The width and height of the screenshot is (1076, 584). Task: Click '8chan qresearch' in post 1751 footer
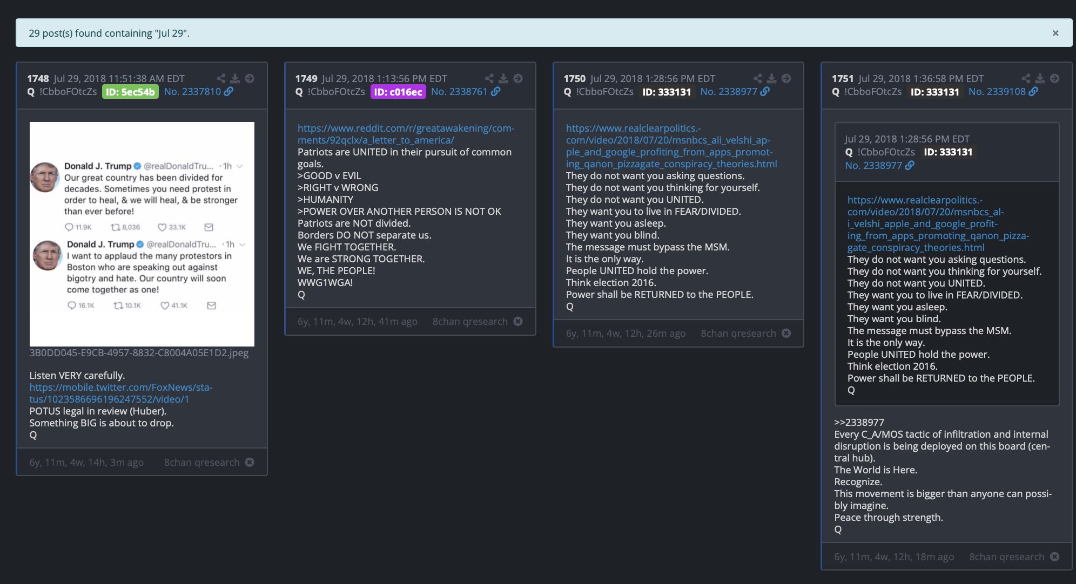pos(1007,556)
